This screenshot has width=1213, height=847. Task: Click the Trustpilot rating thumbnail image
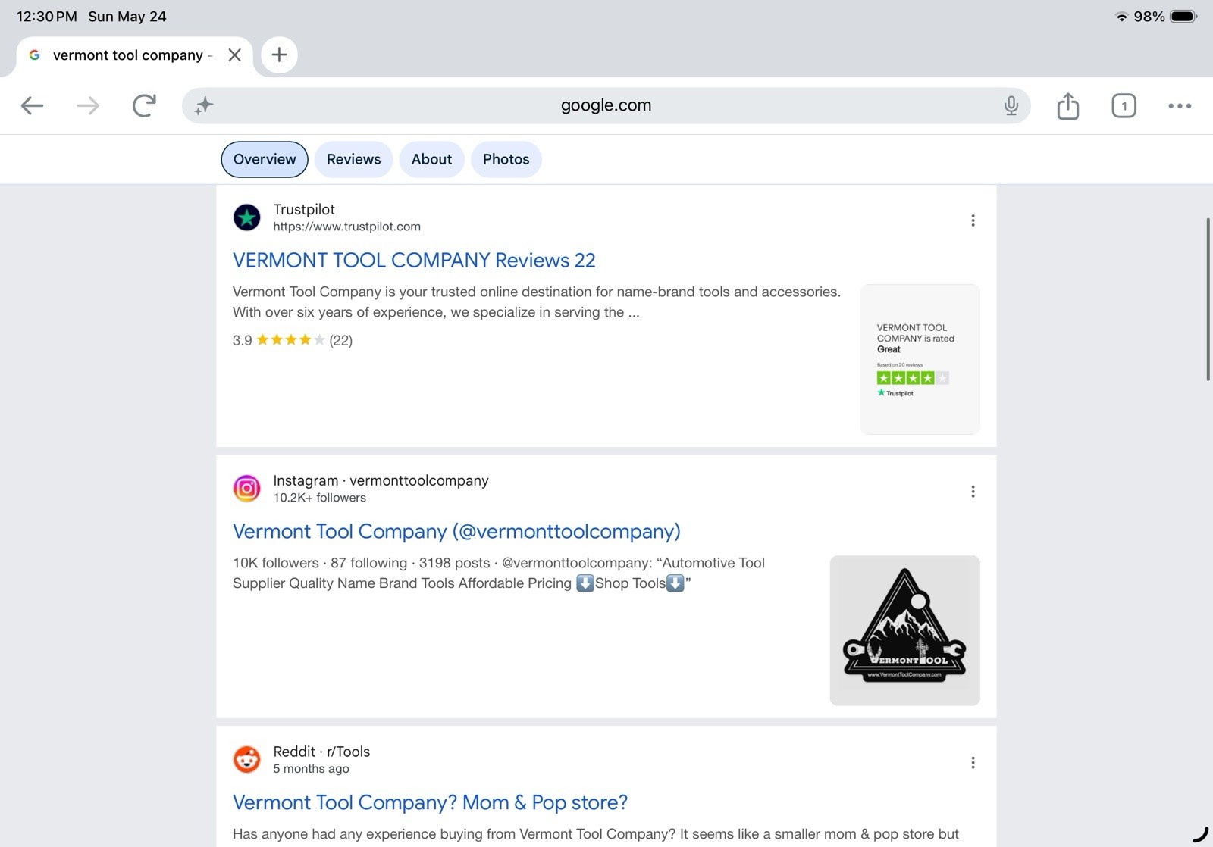click(x=920, y=359)
